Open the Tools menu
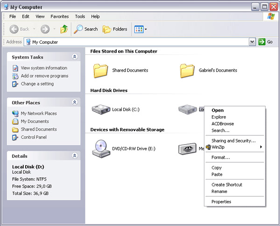Screen dimensions: 280x226 pyautogui.click(x=80, y=16)
